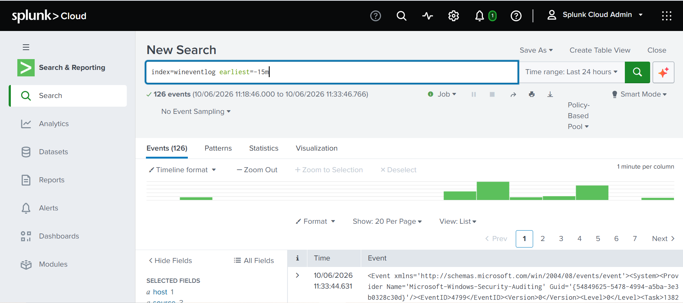The height and width of the screenshot is (303, 683).
Task: Open the Policy-Based Pool dropdown
Action: (578, 116)
